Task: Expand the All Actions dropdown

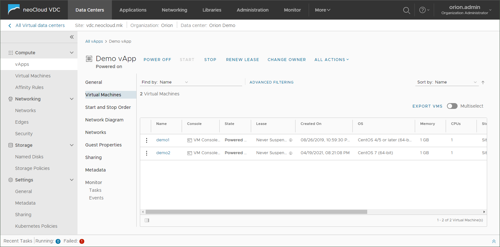Action: pyautogui.click(x=332, y=60)
